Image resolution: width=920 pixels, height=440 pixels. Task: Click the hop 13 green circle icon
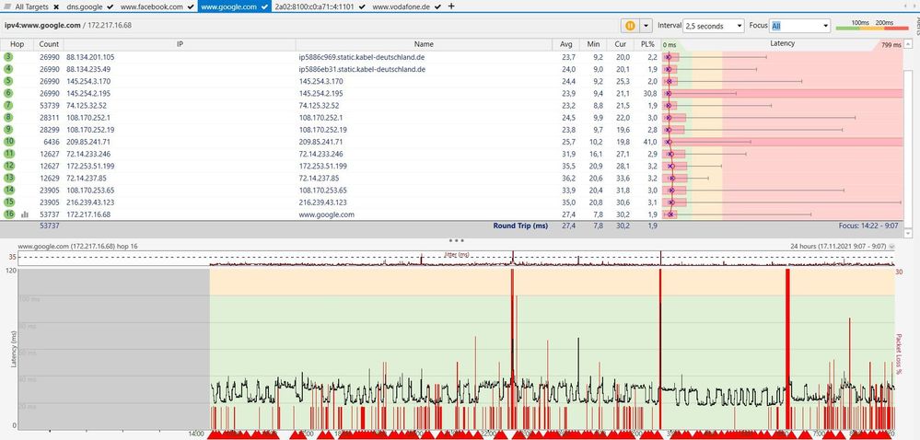point(9,178)
